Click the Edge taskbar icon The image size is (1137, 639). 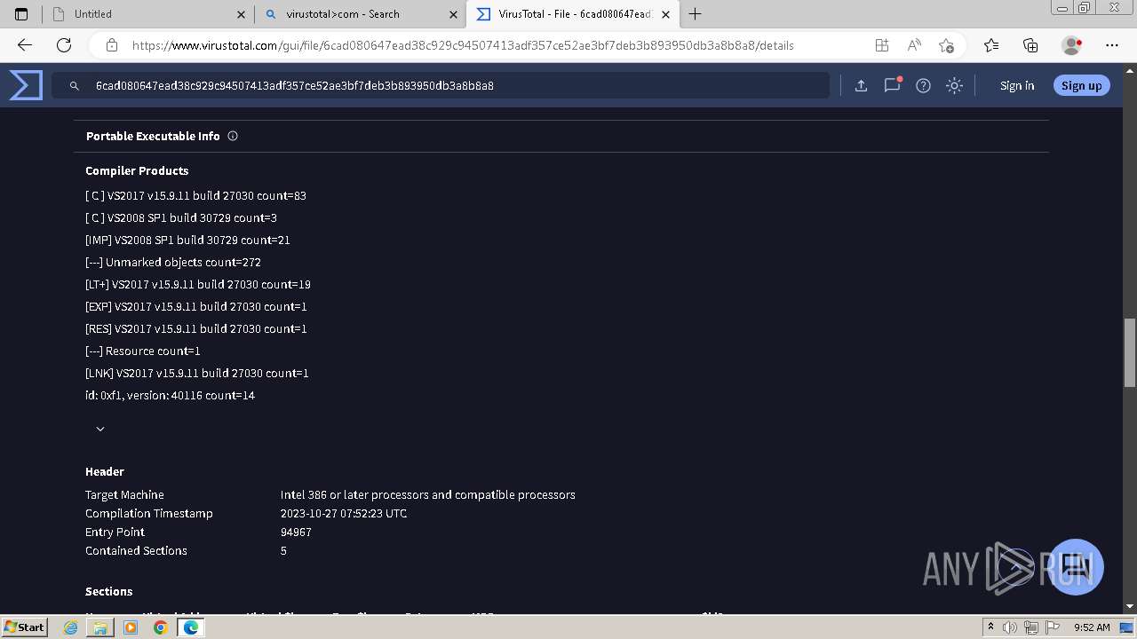click(x=190, y=627)
